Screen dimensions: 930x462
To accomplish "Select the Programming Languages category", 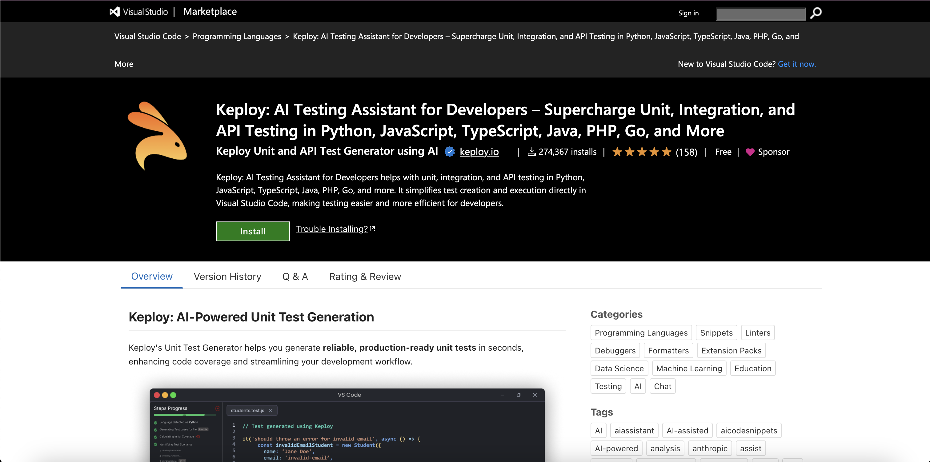I will click(641, 333).
